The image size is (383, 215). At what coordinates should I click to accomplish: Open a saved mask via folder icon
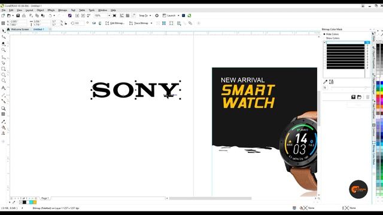point(359,97)
